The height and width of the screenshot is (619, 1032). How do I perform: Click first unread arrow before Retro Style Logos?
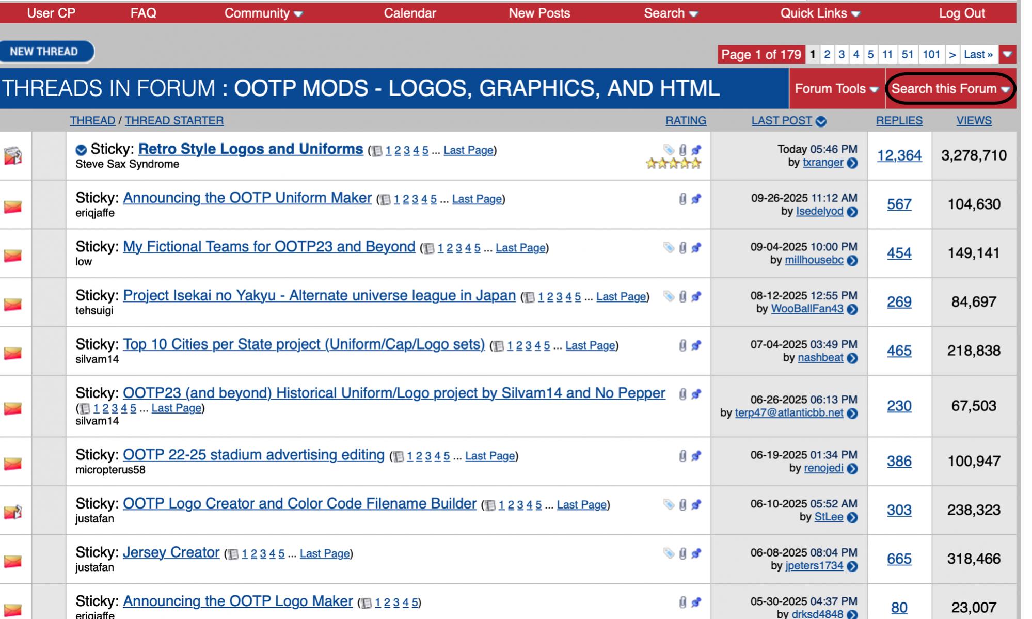[x=81, y=150]
